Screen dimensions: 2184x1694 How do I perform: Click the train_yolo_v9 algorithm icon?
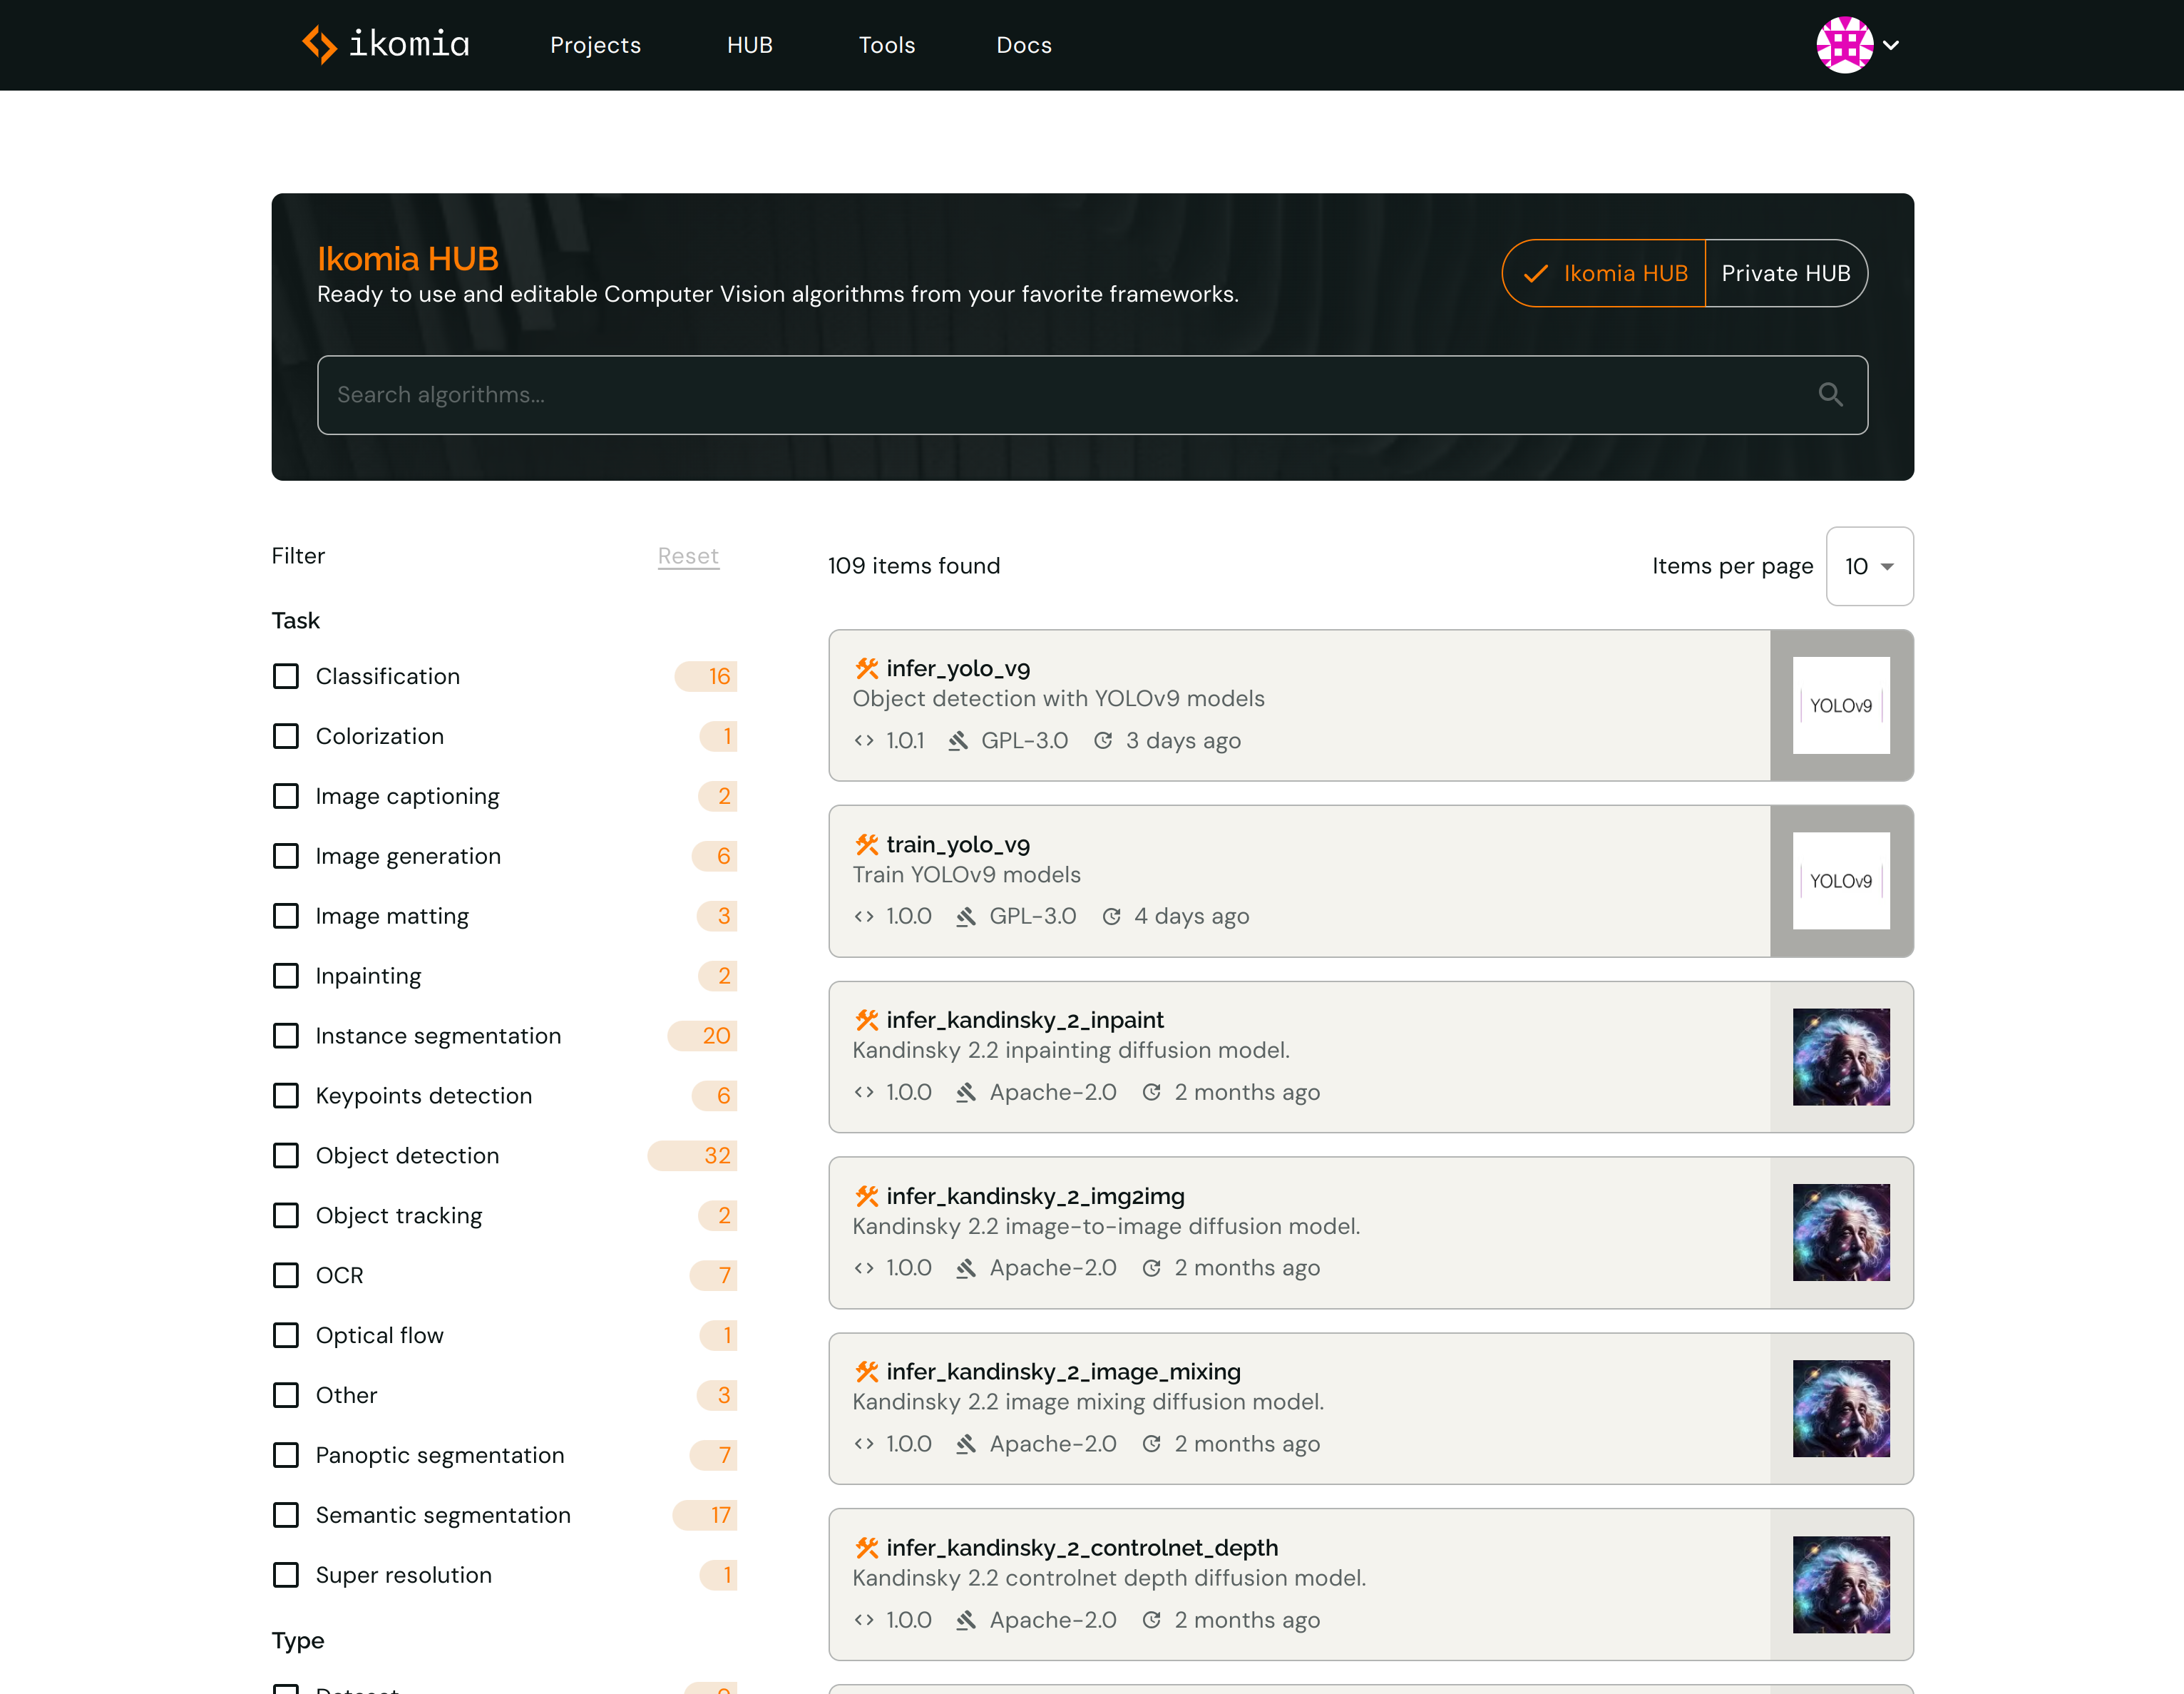(x=1842, y=880)
